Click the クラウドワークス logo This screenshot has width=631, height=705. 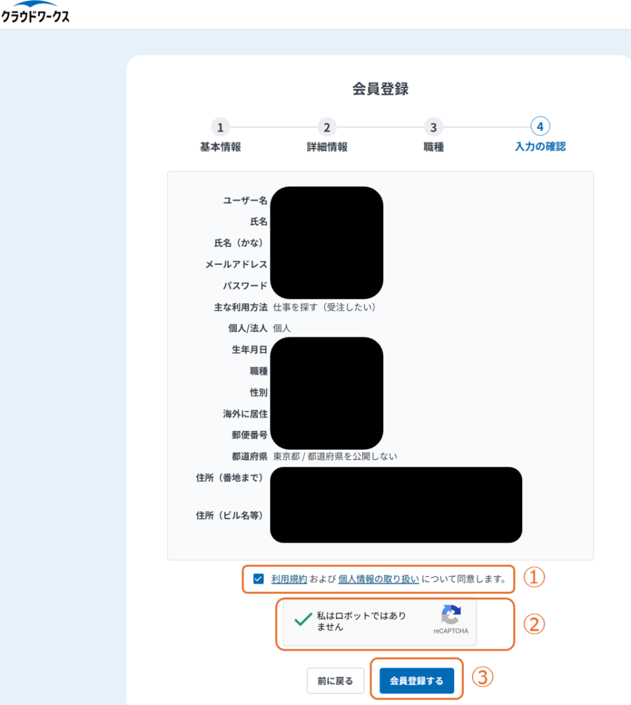point(35,12)
